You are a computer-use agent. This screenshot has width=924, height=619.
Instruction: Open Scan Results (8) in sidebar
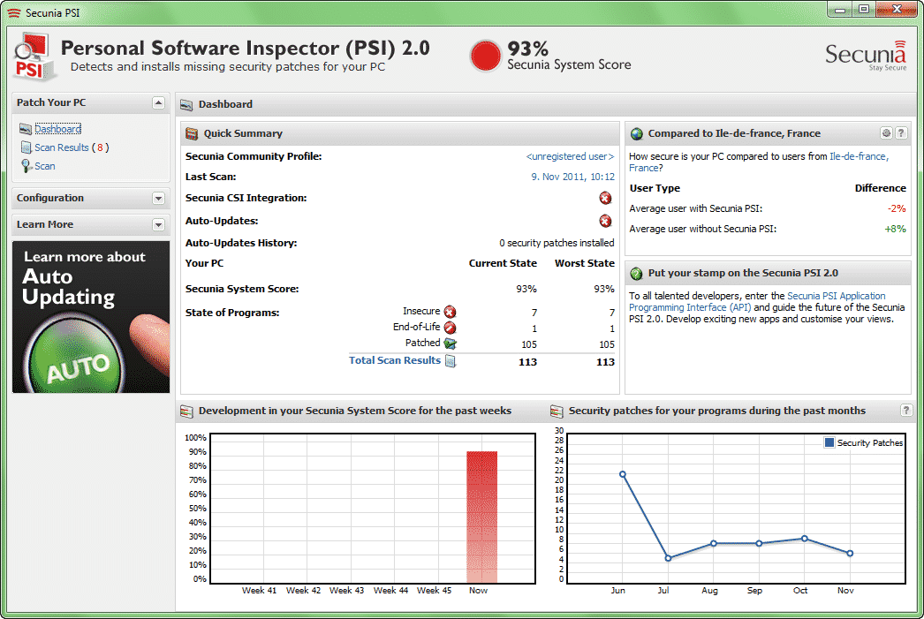[72, 147]
